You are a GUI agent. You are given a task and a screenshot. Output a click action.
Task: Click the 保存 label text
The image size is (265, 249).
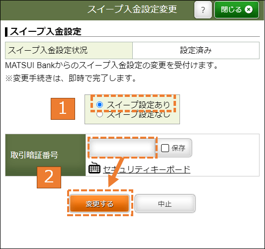(178, 148)
